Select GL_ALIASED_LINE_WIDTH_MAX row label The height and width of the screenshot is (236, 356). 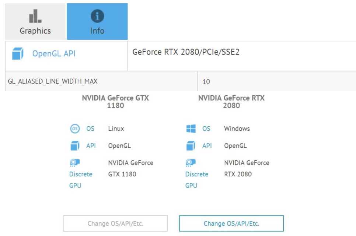(x=53, y=81)
